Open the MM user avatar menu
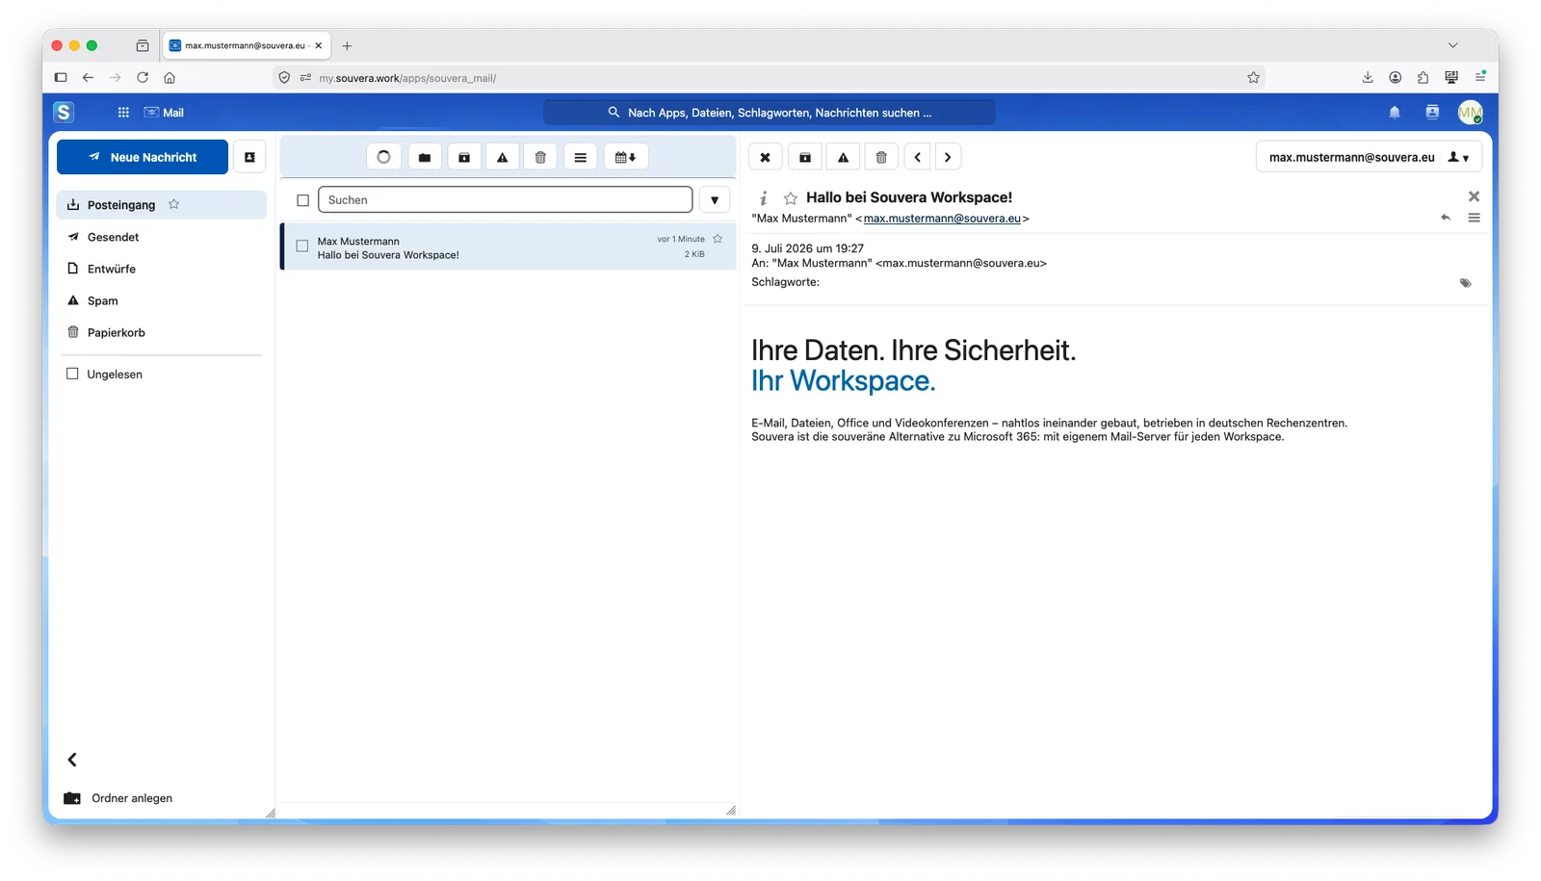The image size is (1541, 881). pos(1470,113)
